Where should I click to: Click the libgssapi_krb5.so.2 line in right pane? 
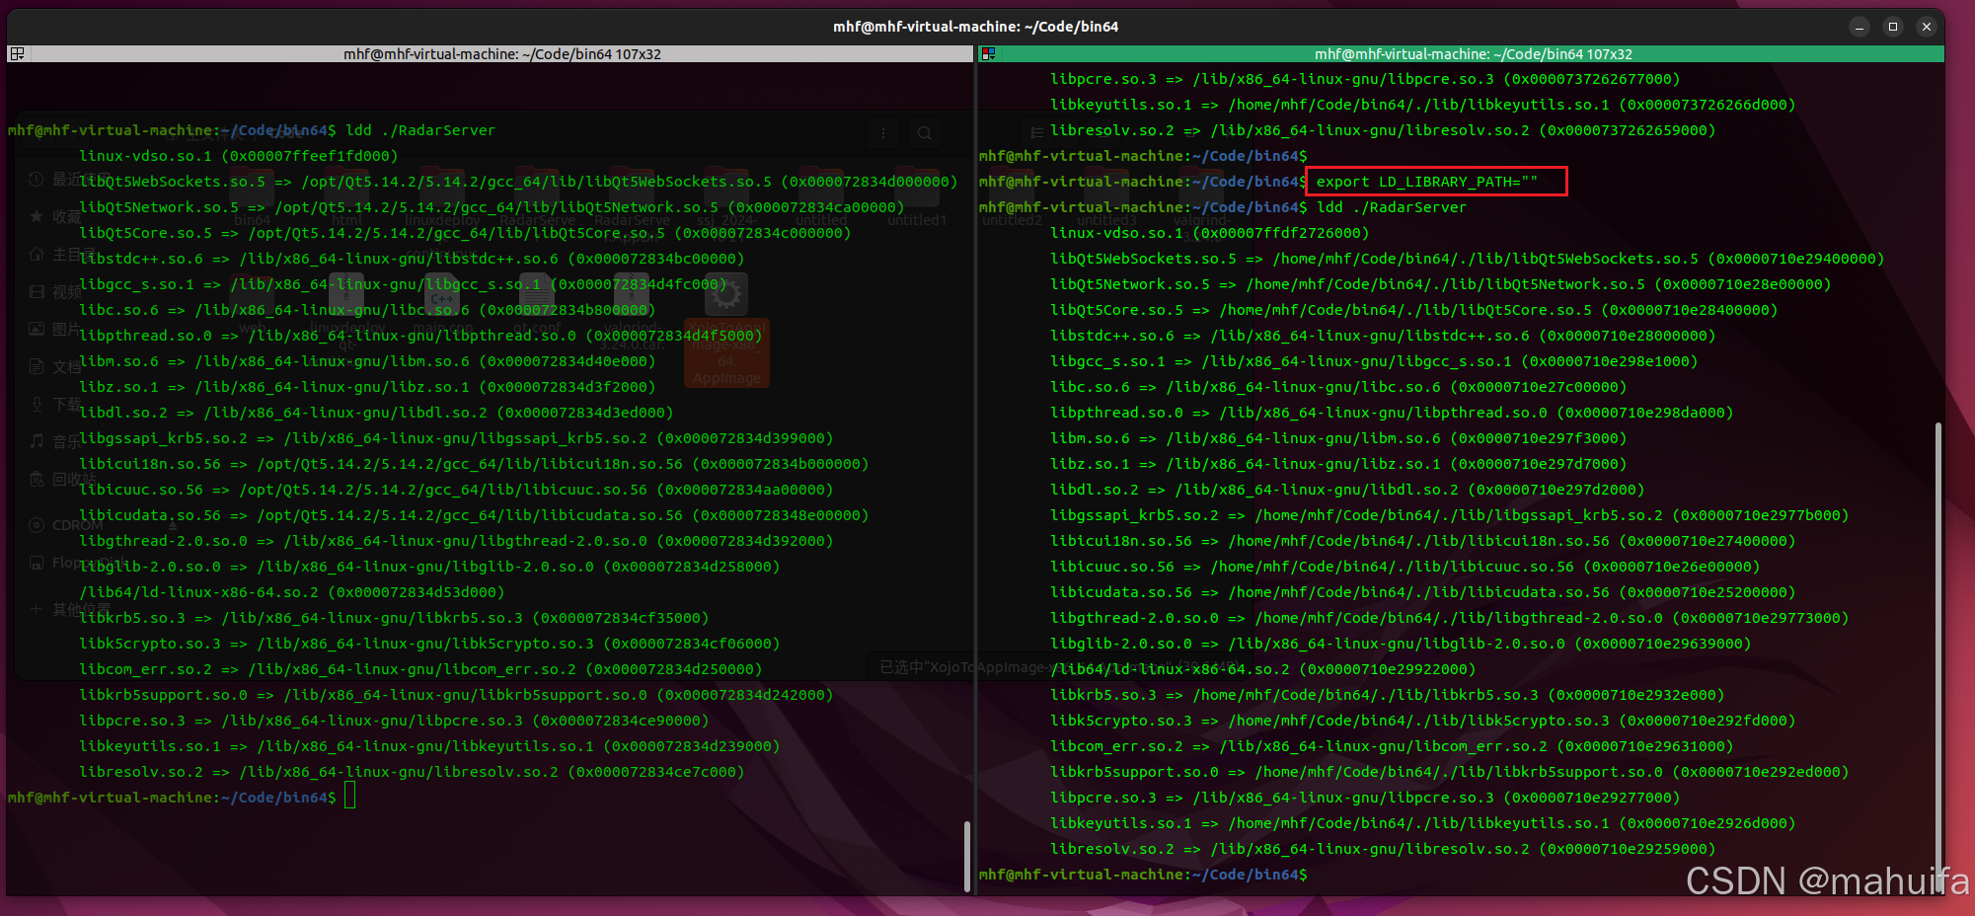[1450, 515]
